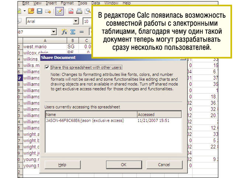Click Export Directly as PDF icon
This screenshot has width=236, height=178.
click(71, 11)
